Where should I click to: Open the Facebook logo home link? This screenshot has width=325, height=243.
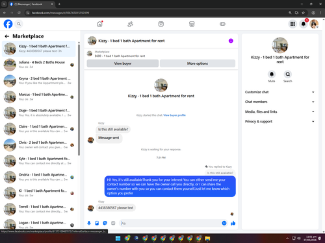click(8, 24)
